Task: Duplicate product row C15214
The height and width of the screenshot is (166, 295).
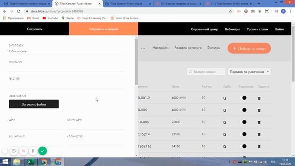Action: [224, 134]
